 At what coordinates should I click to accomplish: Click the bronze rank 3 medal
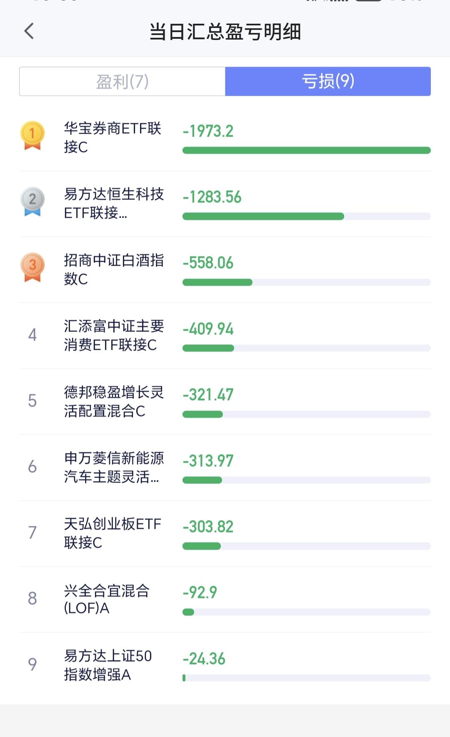tap(32, 267)
